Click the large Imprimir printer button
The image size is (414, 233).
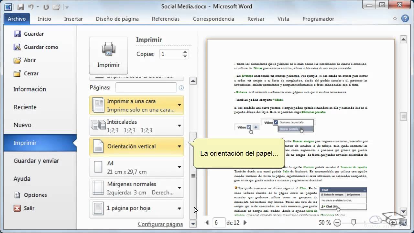click(108, 55)
